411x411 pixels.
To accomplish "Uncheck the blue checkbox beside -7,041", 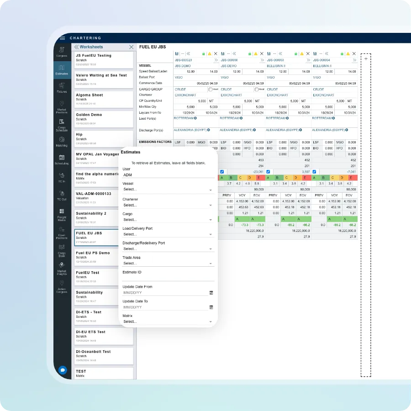I will pyautogui.click(x=314, y=172).
